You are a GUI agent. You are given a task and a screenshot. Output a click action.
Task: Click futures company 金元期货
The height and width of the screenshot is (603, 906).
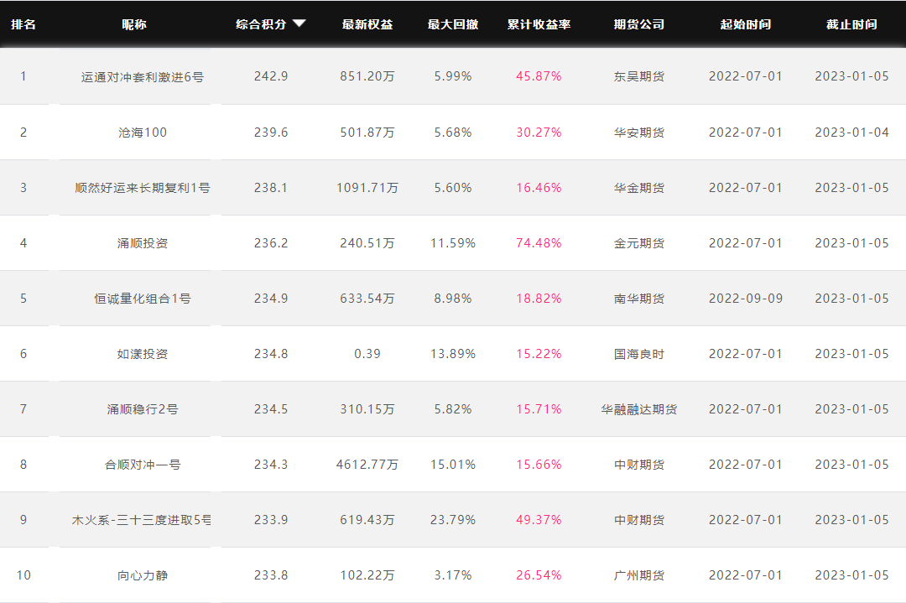(639, 243)
